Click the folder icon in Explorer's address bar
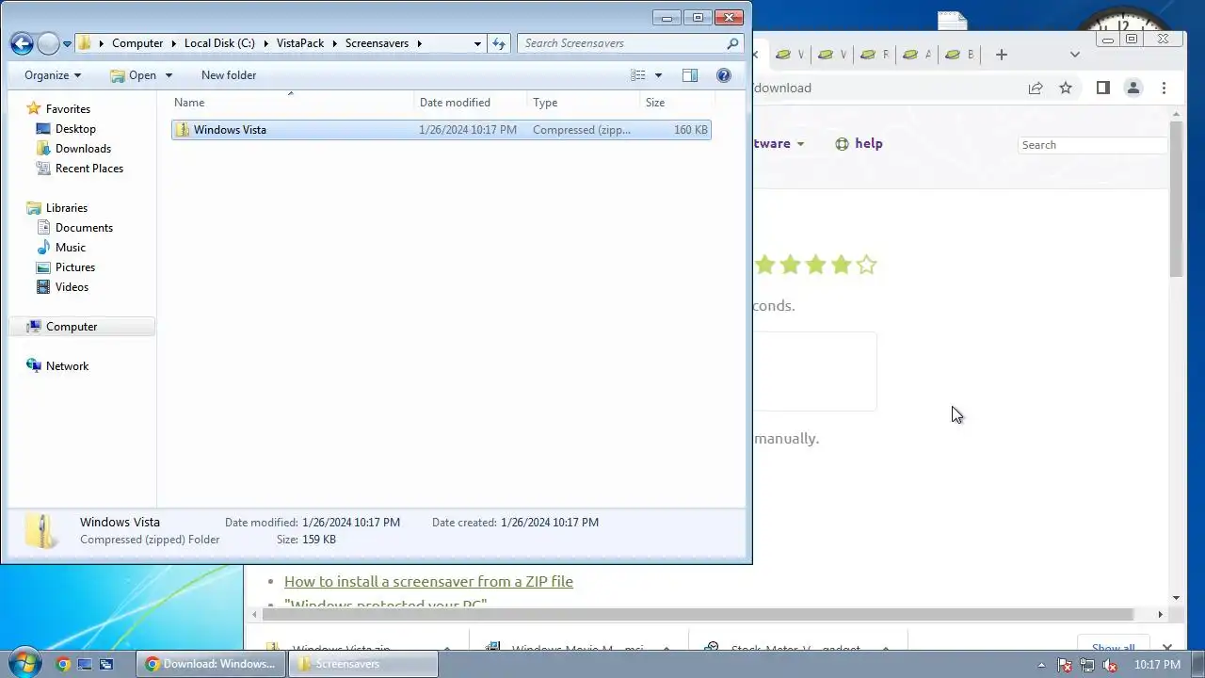This screenshot has width=1205, height=678. 86,43
